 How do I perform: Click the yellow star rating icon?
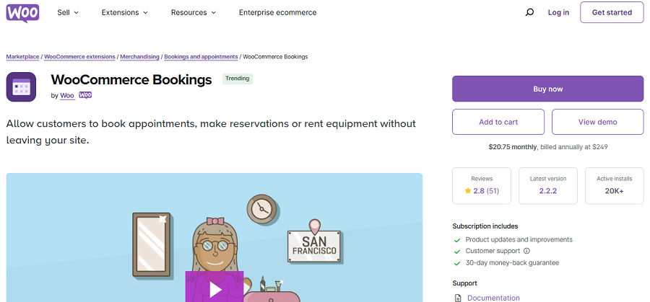[x=468, y=191]
